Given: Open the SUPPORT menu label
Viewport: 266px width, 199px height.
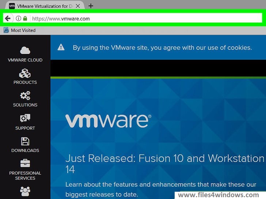Looking at the screenshot, I should point(25,128).
